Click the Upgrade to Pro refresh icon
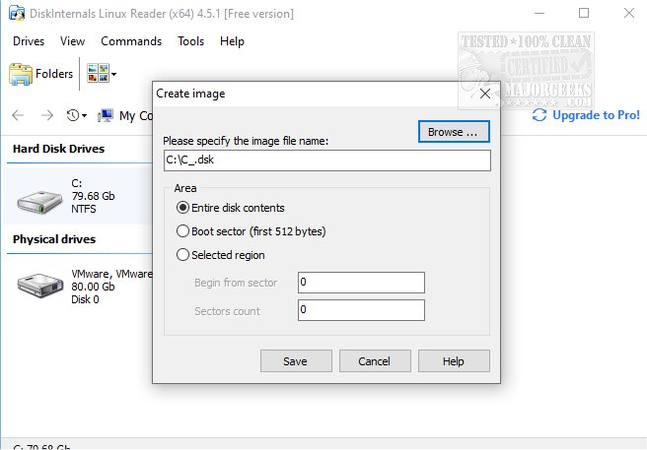647x450 pixels. tap(539, 115)
